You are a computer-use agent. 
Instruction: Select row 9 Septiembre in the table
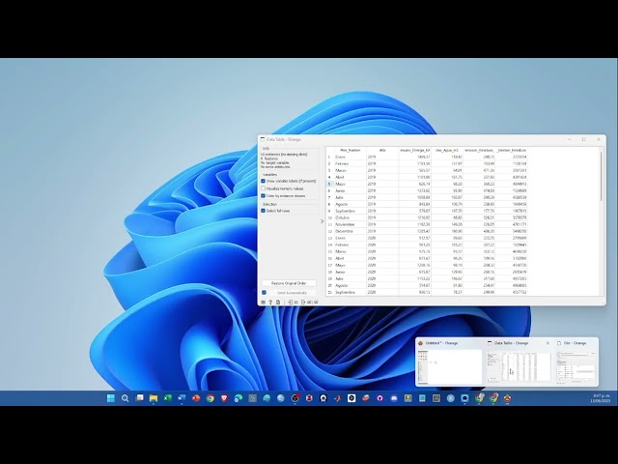(x=427, y=211)
